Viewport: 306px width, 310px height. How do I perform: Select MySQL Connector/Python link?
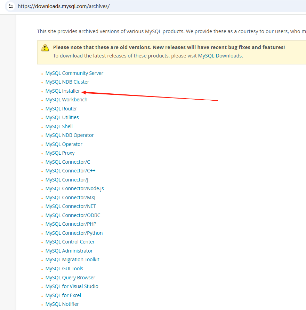tap(74, 233)
